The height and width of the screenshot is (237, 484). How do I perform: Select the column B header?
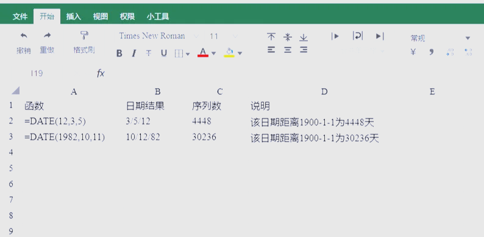pos(158,91)
